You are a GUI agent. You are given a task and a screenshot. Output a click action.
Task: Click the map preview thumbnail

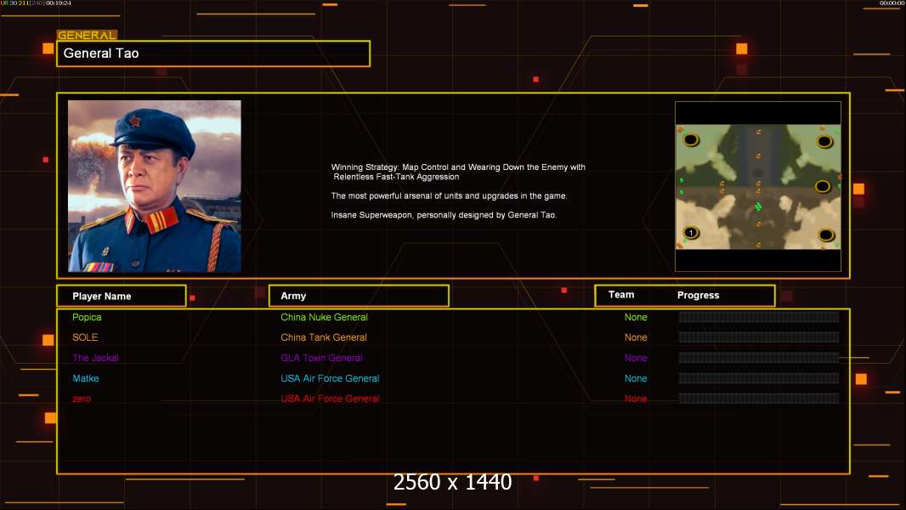(x=758, y=186)
